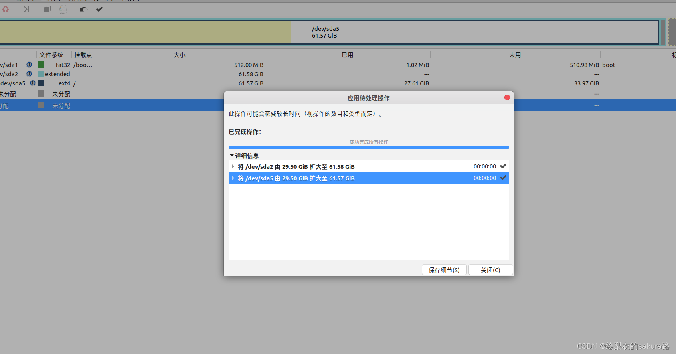Viewport: 676px width, 354px height.
Task: Sort by the 文件系统 column header
Action: 51,55
